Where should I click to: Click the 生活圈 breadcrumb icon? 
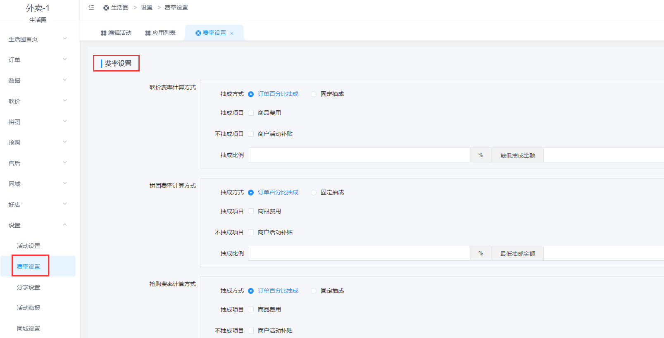point(106,8)
